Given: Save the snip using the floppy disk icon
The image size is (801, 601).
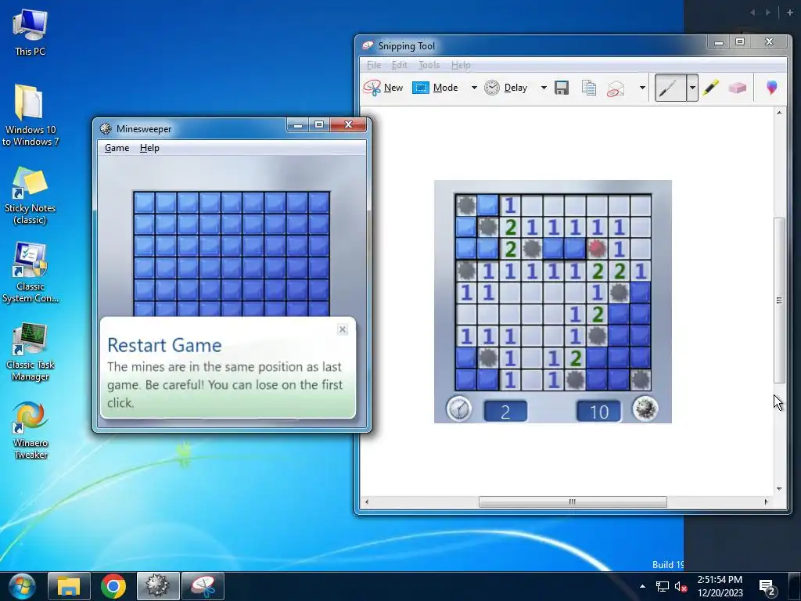Looking at the screenshot, I should (x=562, y=88).
